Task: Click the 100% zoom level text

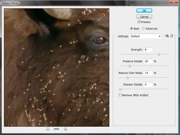Action: pyautogui.click(x=57, y=129)
